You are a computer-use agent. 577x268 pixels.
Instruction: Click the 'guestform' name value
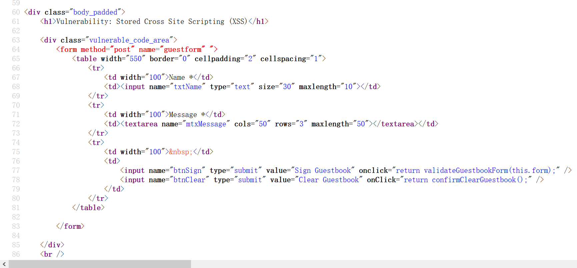tap(183, 50)
